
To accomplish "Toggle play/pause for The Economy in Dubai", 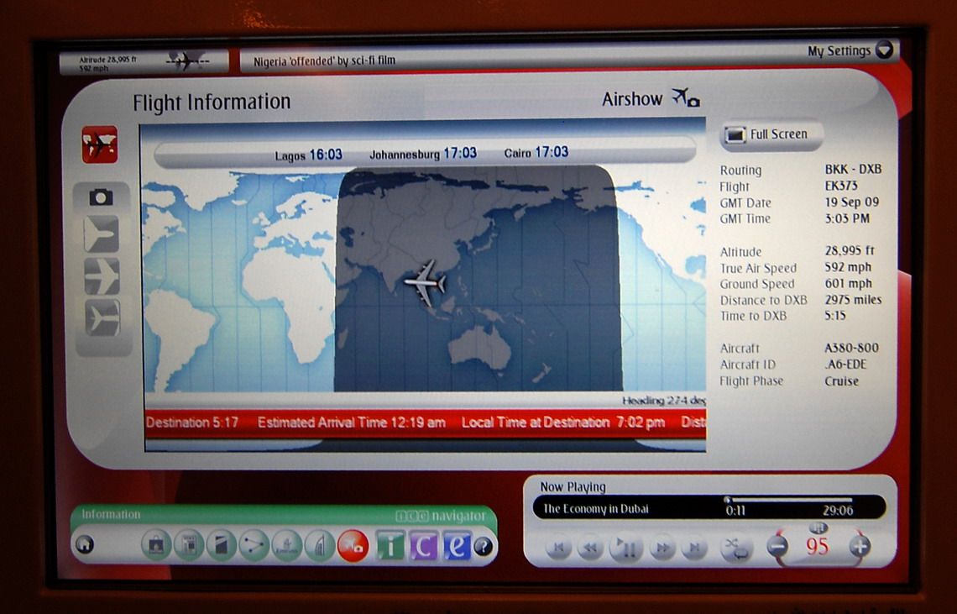I will coord(625,548).
